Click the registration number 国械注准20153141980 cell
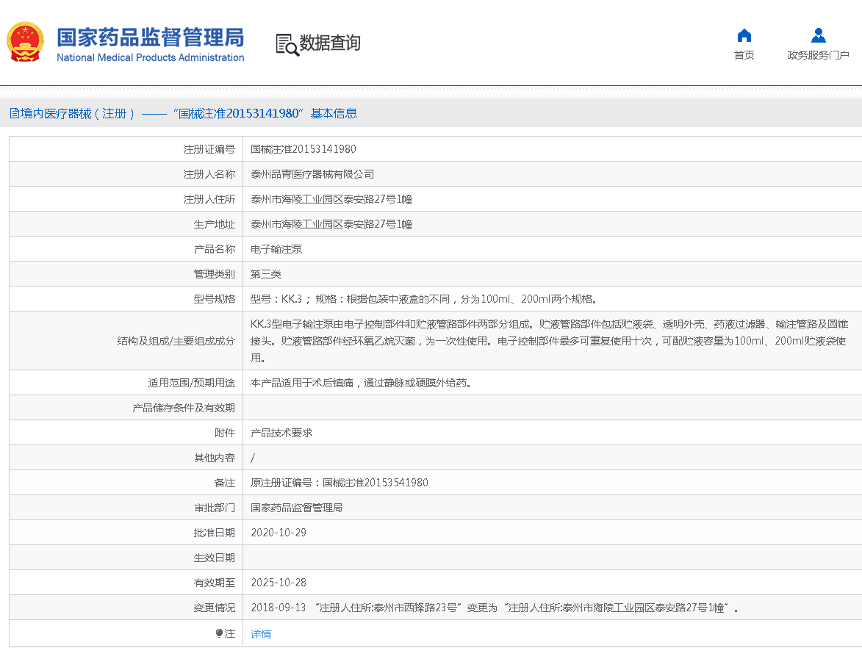Viewport: 862px width, 648px height. coord(303,149)
